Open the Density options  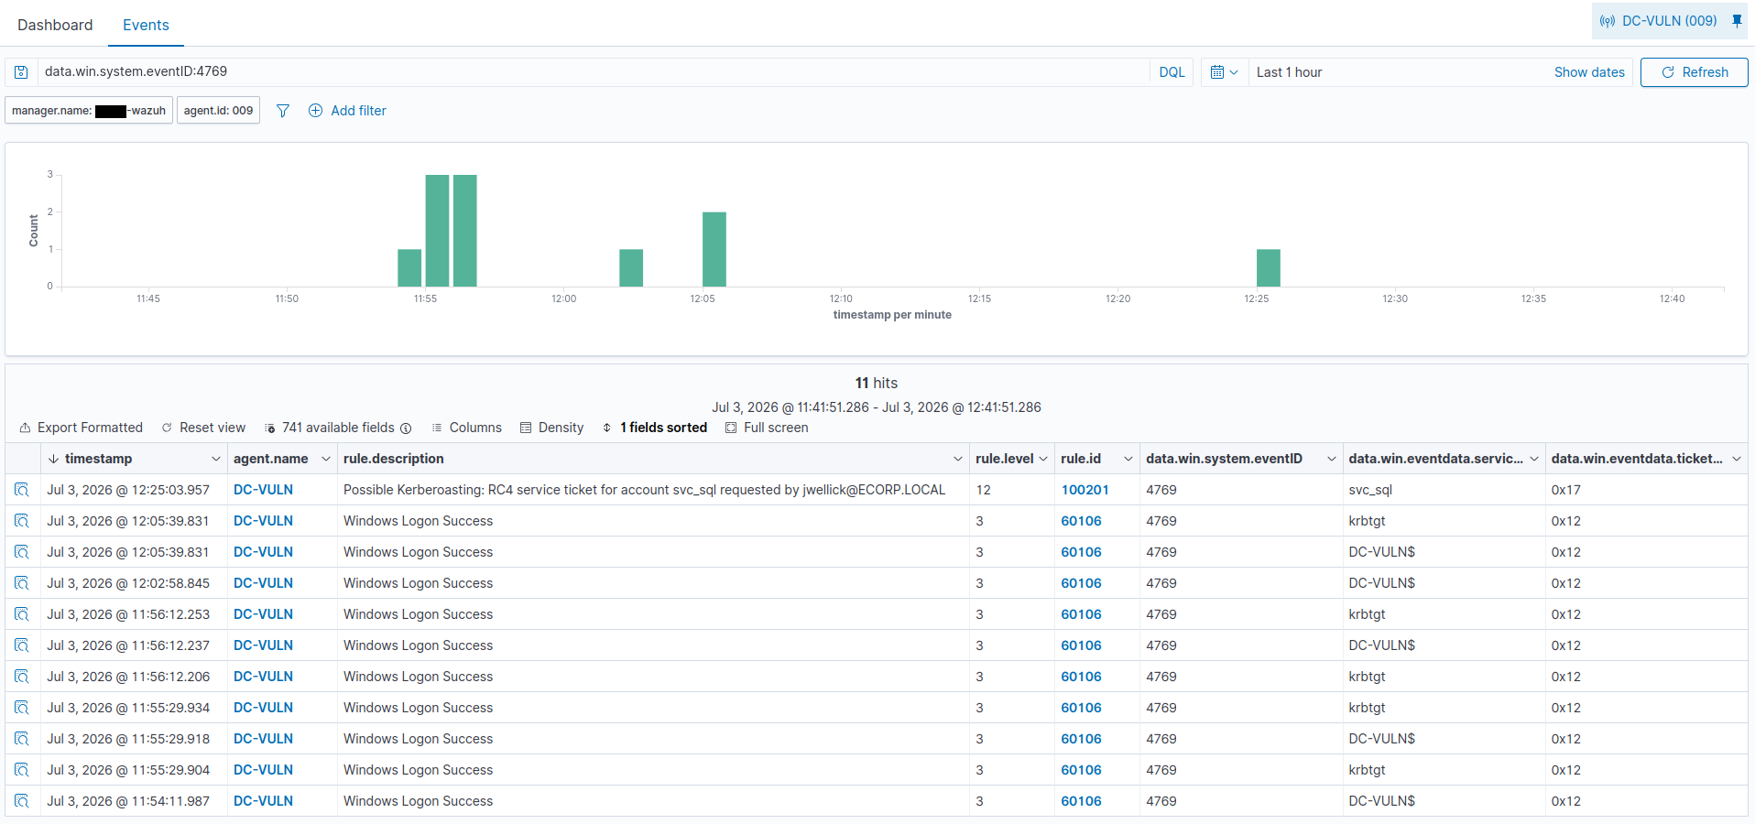coord(552,428)
